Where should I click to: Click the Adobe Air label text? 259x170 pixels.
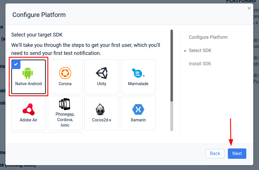click(x=29, y=120)
